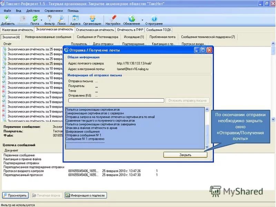The image size is (276, 207).
Task: Click the Почта send/receive icon
Action: point(35,20)
